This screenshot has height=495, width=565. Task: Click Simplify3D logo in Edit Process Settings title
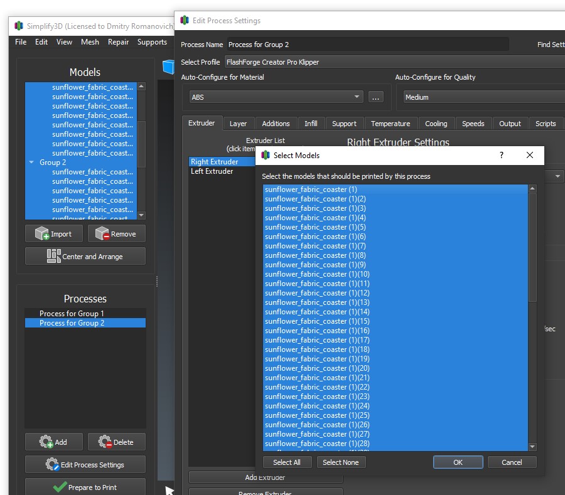185,20
